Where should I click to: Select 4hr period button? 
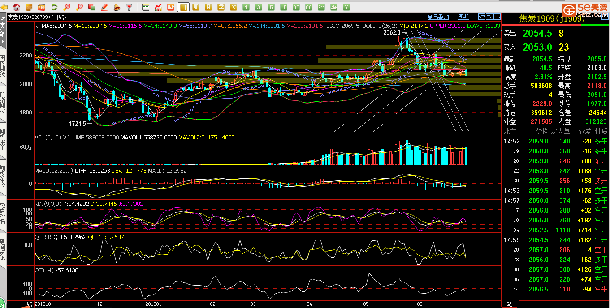pos(334,7)
